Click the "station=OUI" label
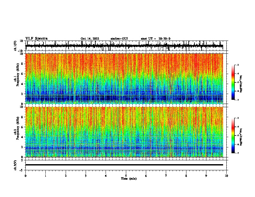This screenshot has height=197, width=255. click(x=119, y=39)
